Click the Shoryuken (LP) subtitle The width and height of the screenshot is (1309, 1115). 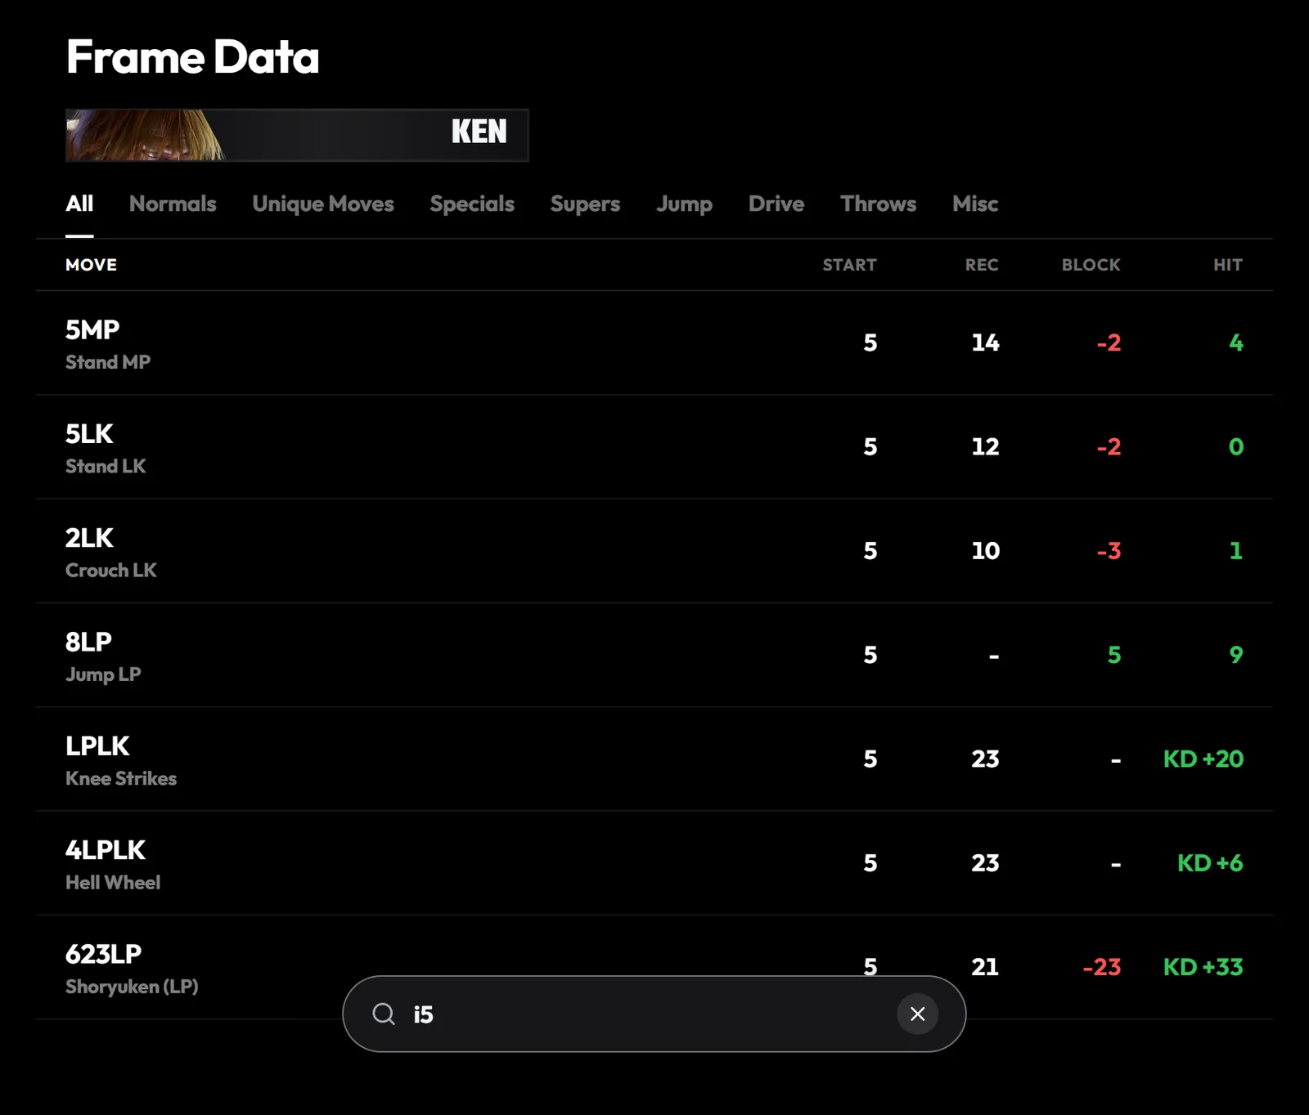click(132, 987)
